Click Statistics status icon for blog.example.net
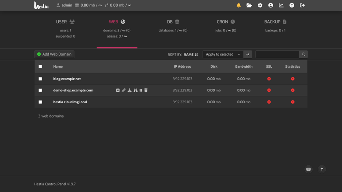This screenshot has height=192, width=342. click(293, 79)
